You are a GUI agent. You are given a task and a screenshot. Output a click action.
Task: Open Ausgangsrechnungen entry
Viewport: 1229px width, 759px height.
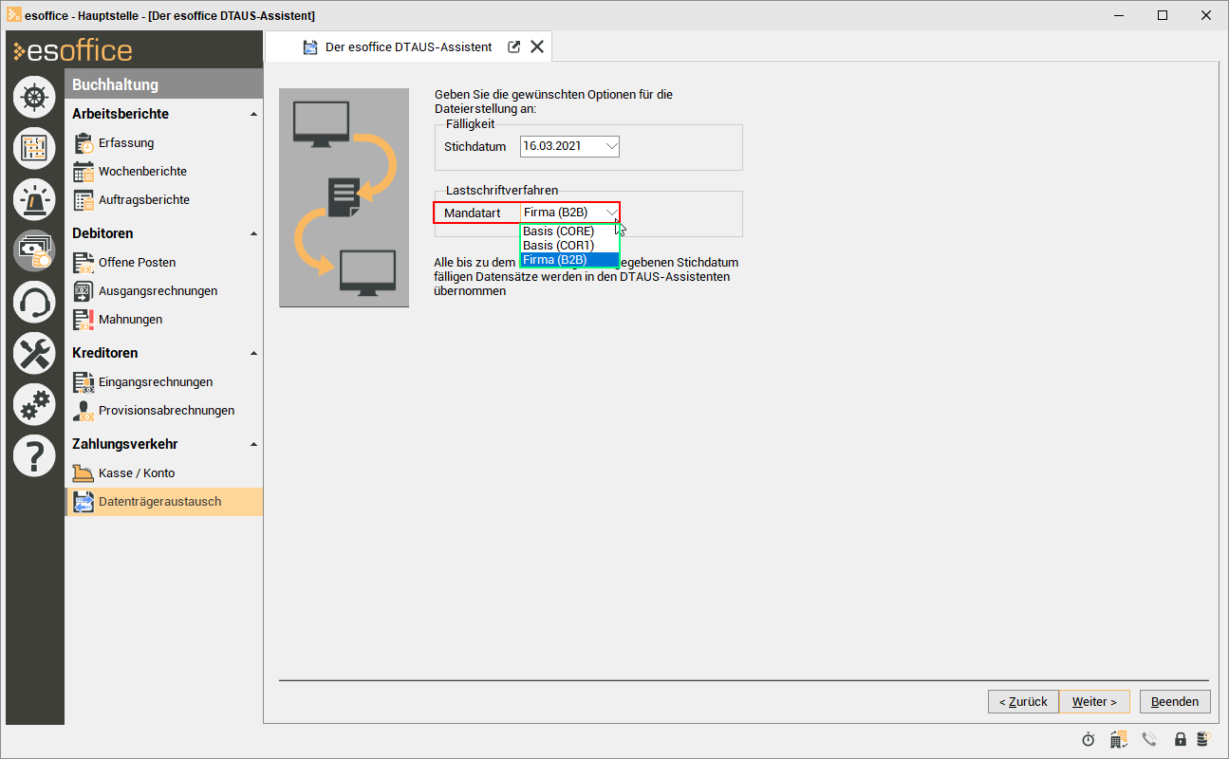(x=158, y=291)
